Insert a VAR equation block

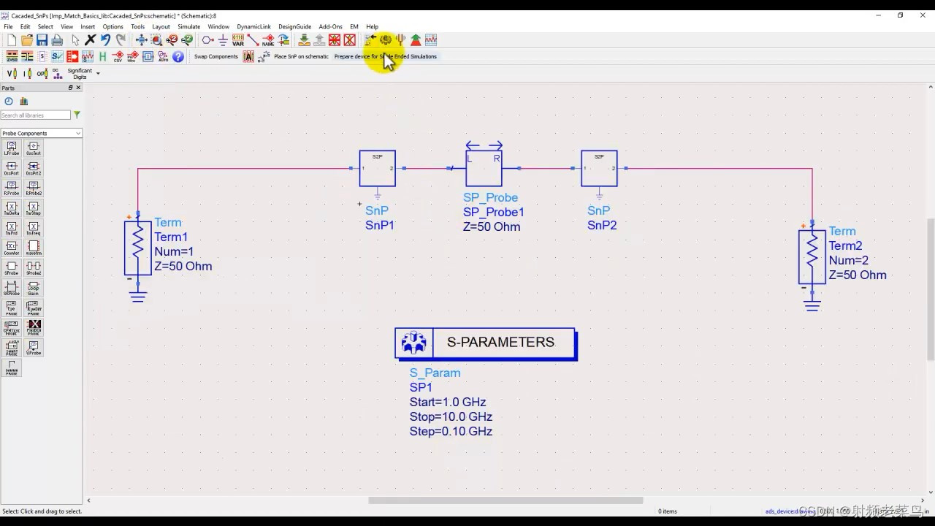[238, 39]
